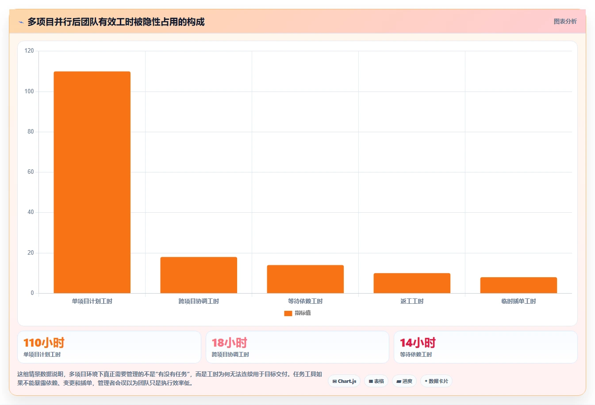Click the 60 y-axis tick value

click(31, 172)
